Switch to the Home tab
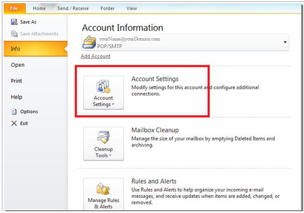The height and width of the screenshot is (213, 304). [39, 8]
